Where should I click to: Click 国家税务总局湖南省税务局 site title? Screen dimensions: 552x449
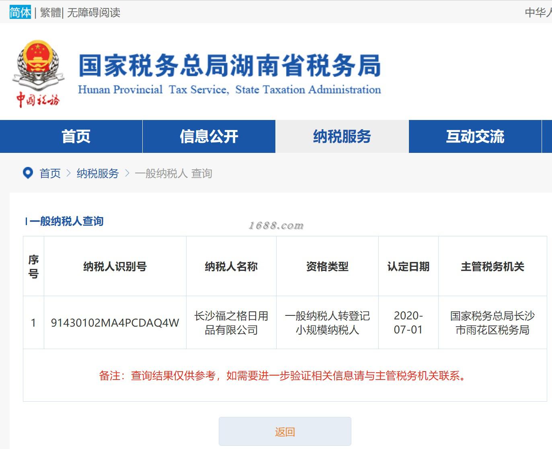click(230, 65)
